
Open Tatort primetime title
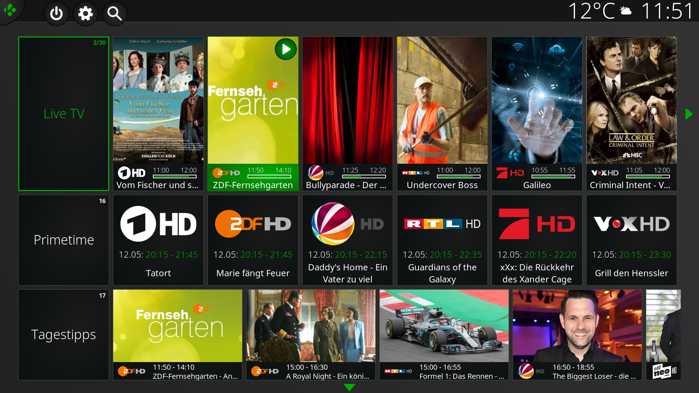coord(158,273)
